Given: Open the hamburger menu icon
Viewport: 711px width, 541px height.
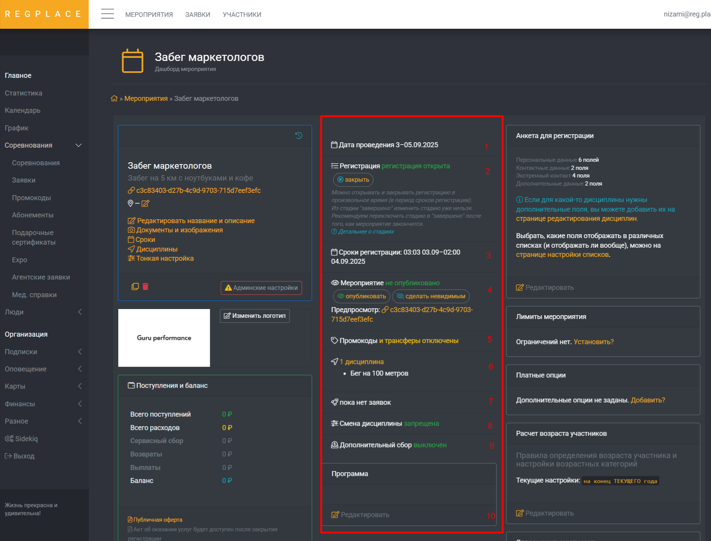Looking at the screenshot, I should click(107, 14).
